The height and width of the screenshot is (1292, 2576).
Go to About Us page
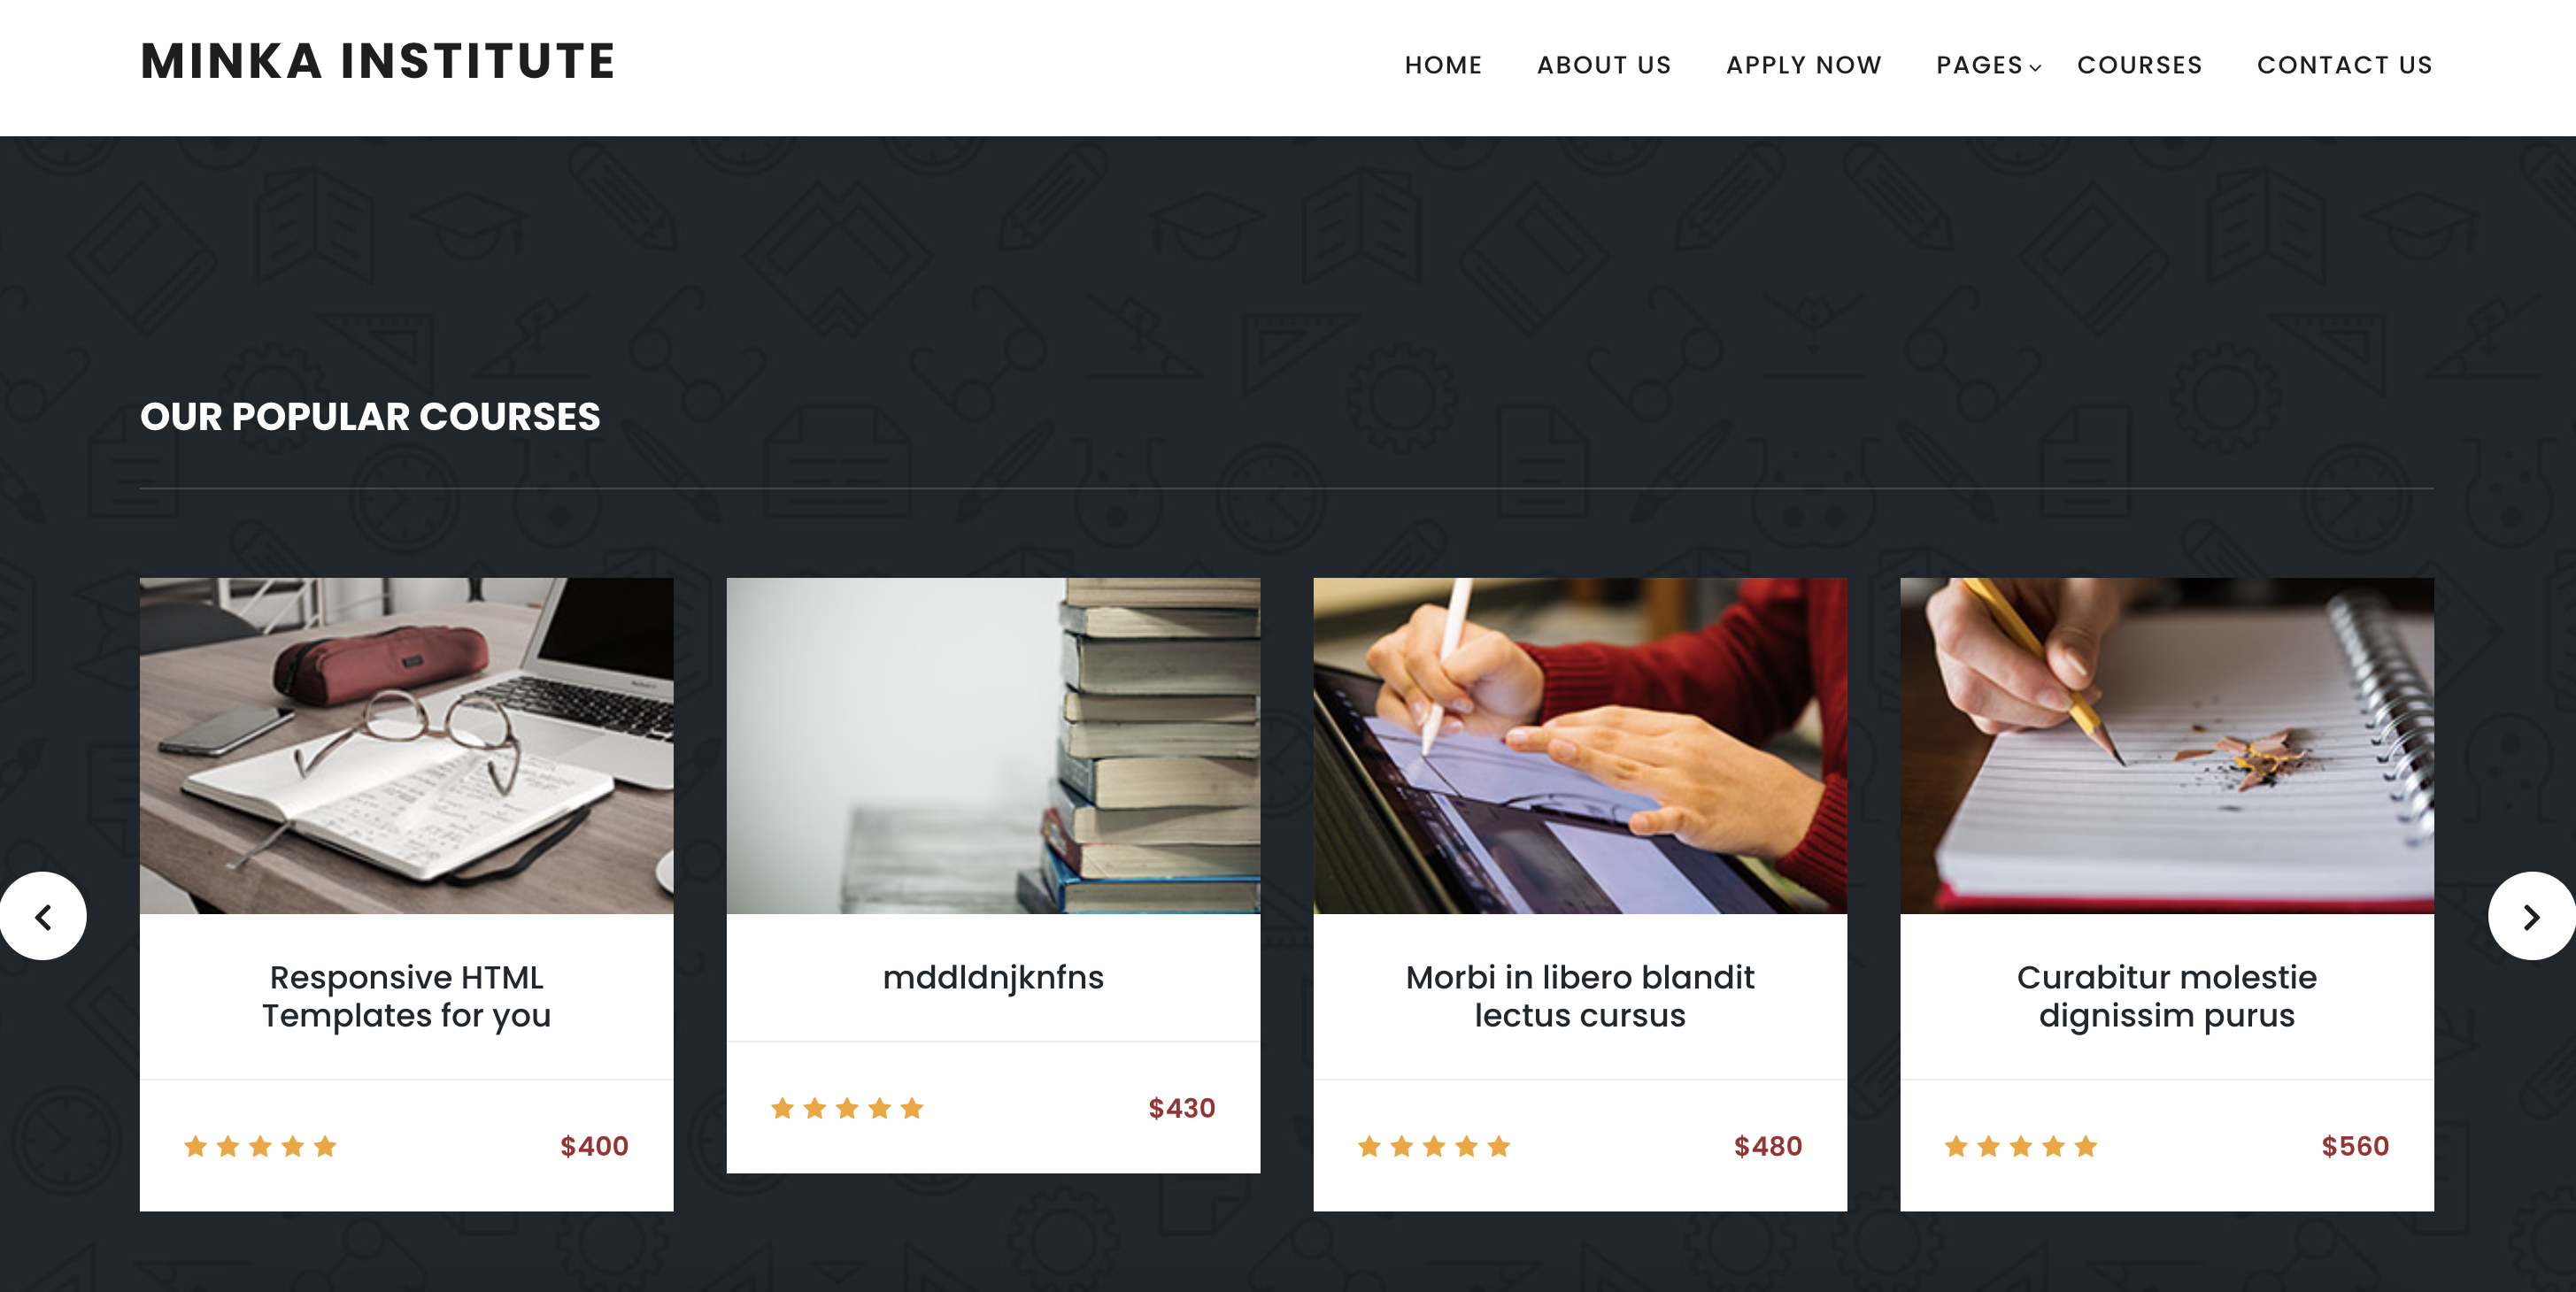(x=1604, y=65)
